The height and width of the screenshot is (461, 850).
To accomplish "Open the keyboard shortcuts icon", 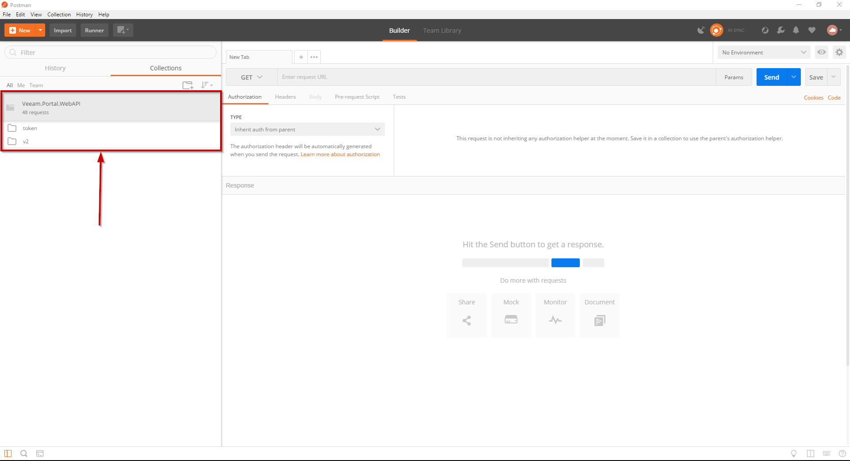I will click(827, 453).
